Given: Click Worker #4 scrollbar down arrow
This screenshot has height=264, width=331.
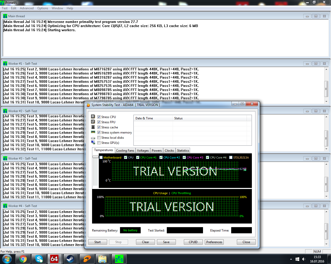Looking at the screenshot, I should pos(326,244).
